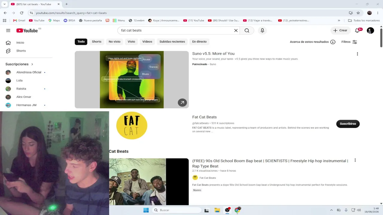Viewport: 383px width, 215px height.
Task: Open the Inicio sidebar home icon
Action: pos(8,43)
